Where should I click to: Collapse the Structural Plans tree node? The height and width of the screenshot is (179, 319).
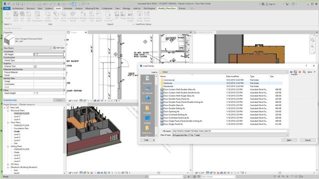click(8, 110)
